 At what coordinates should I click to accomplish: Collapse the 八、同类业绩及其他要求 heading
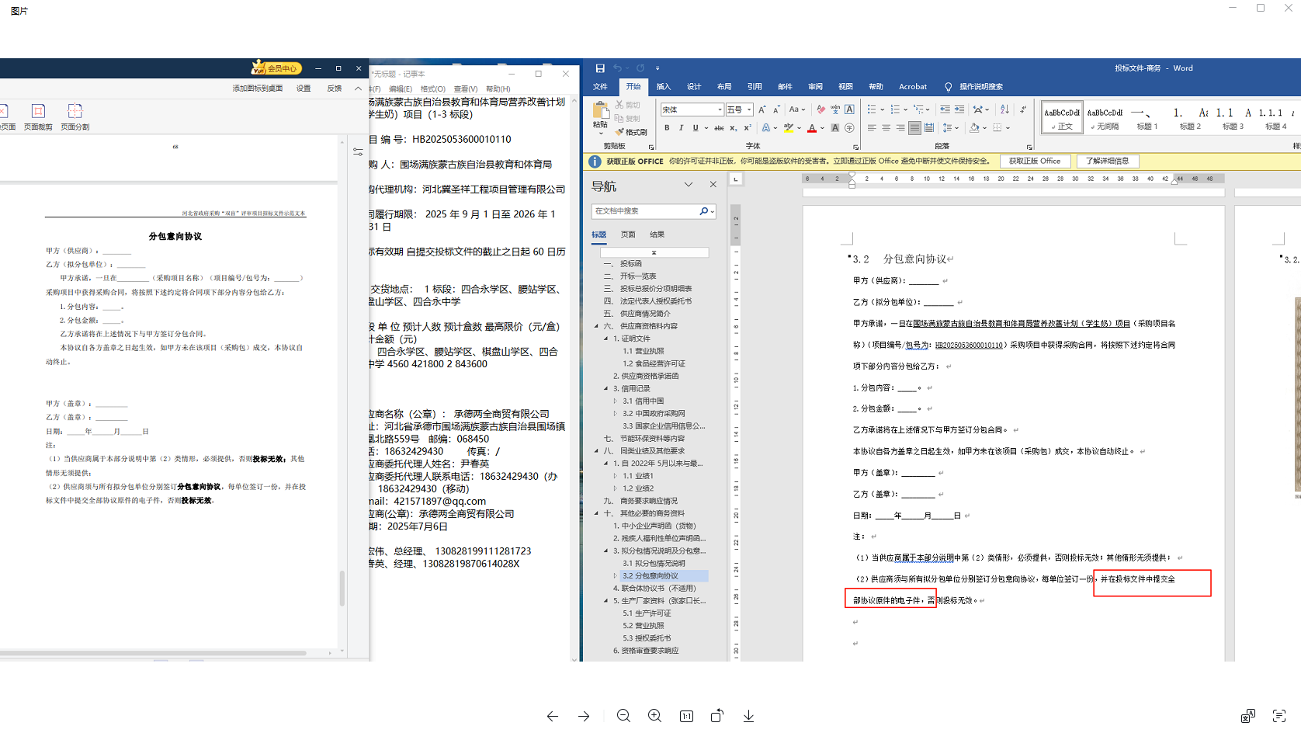coord(597,451)
